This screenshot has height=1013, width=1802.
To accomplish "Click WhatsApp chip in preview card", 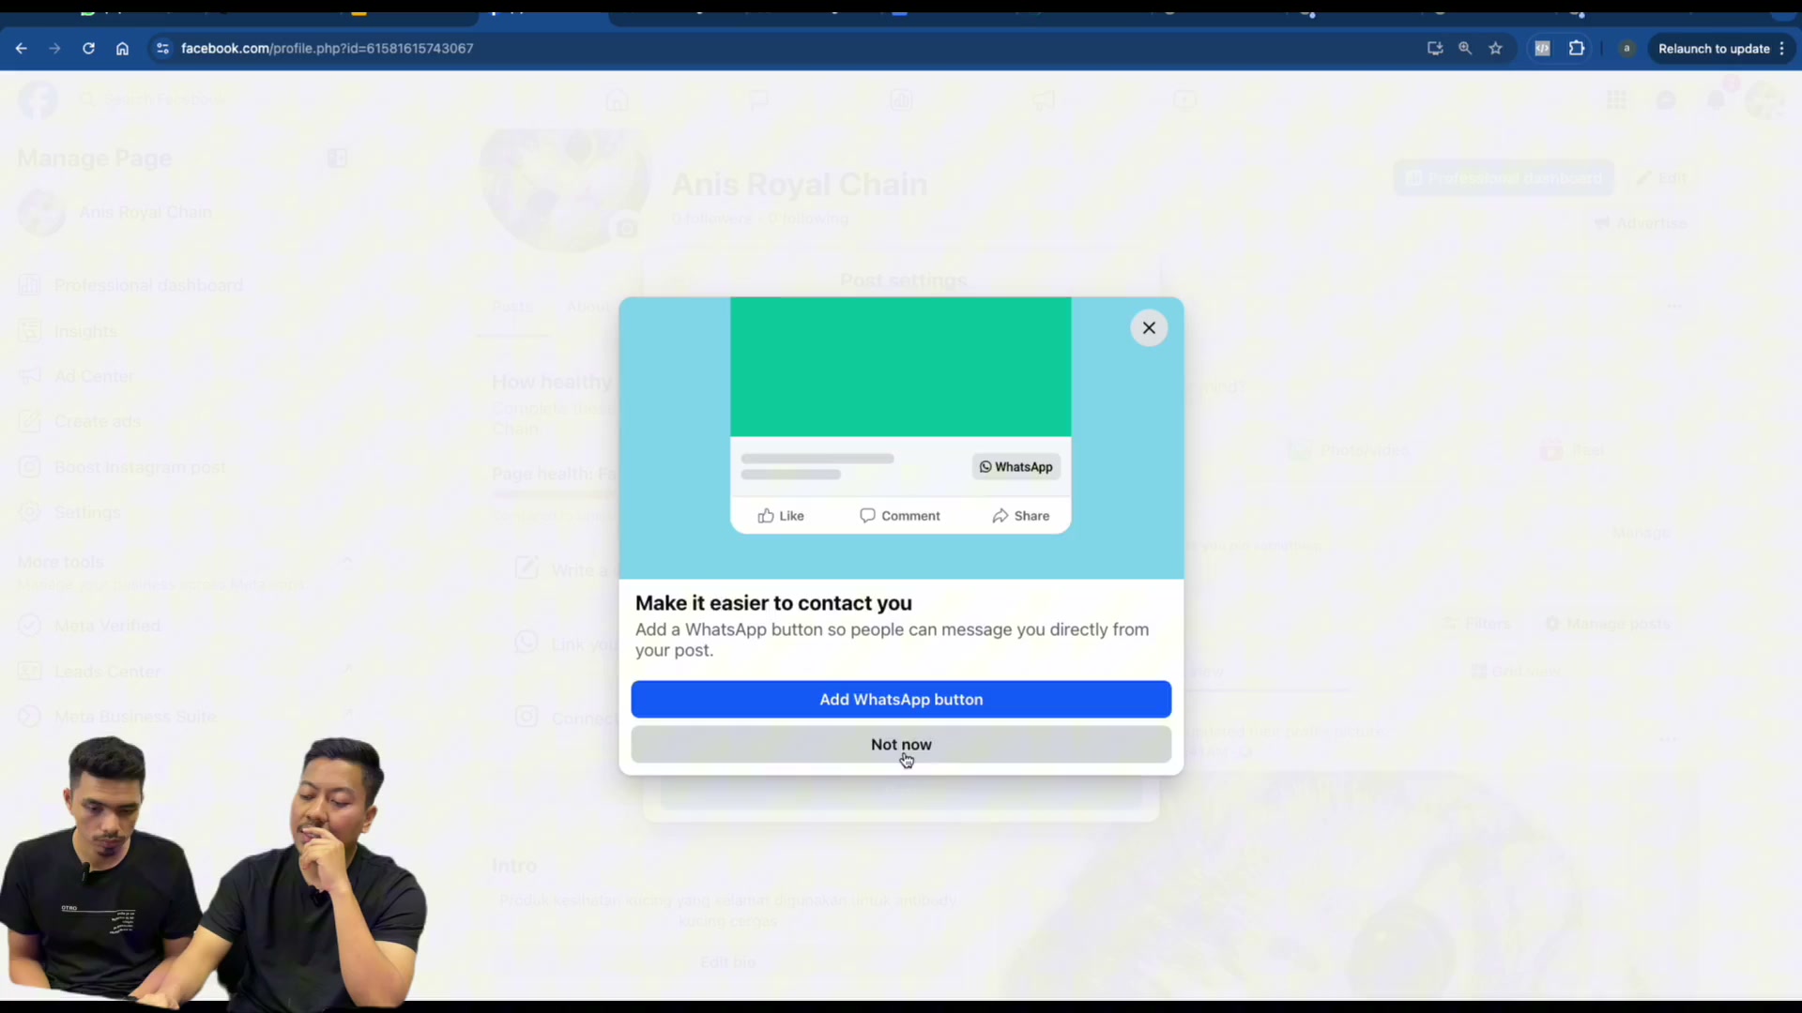I will (1016, 467).
